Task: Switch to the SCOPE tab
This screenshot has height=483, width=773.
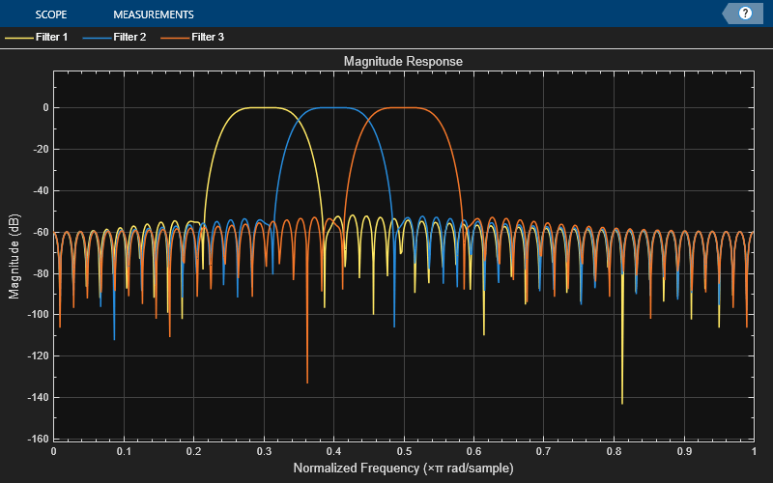Action: 50,14
